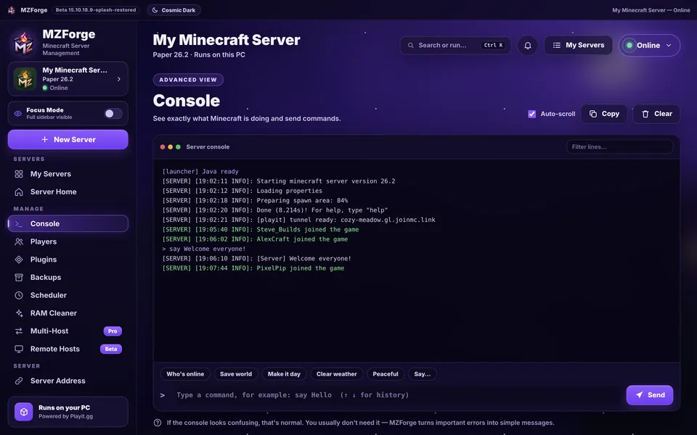The width and height of the screenshot is (697, 435).
Task: Click the Multi-Host arrows icon
Action: [19, 331]
